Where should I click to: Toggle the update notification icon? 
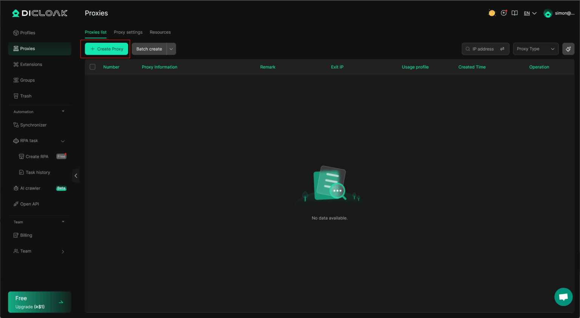point(504,12)
